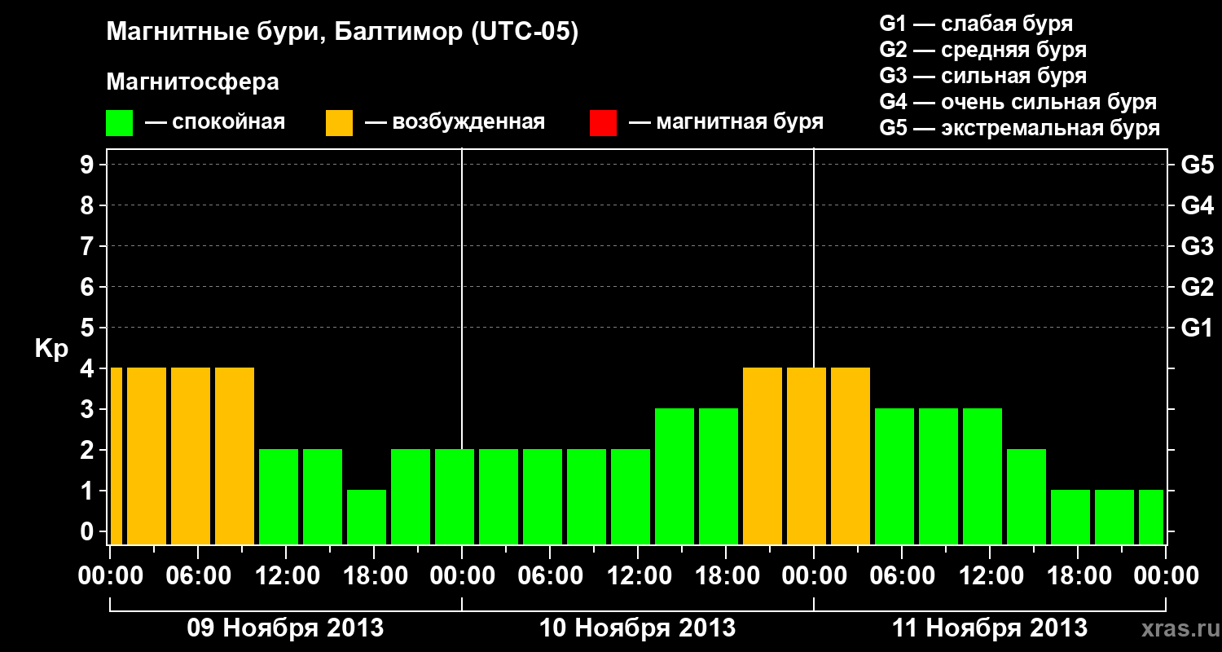Click the G2 label on right axis
Image resolution: width=1222 pixels, height=652 pixels.
[x=1197, y=288]
